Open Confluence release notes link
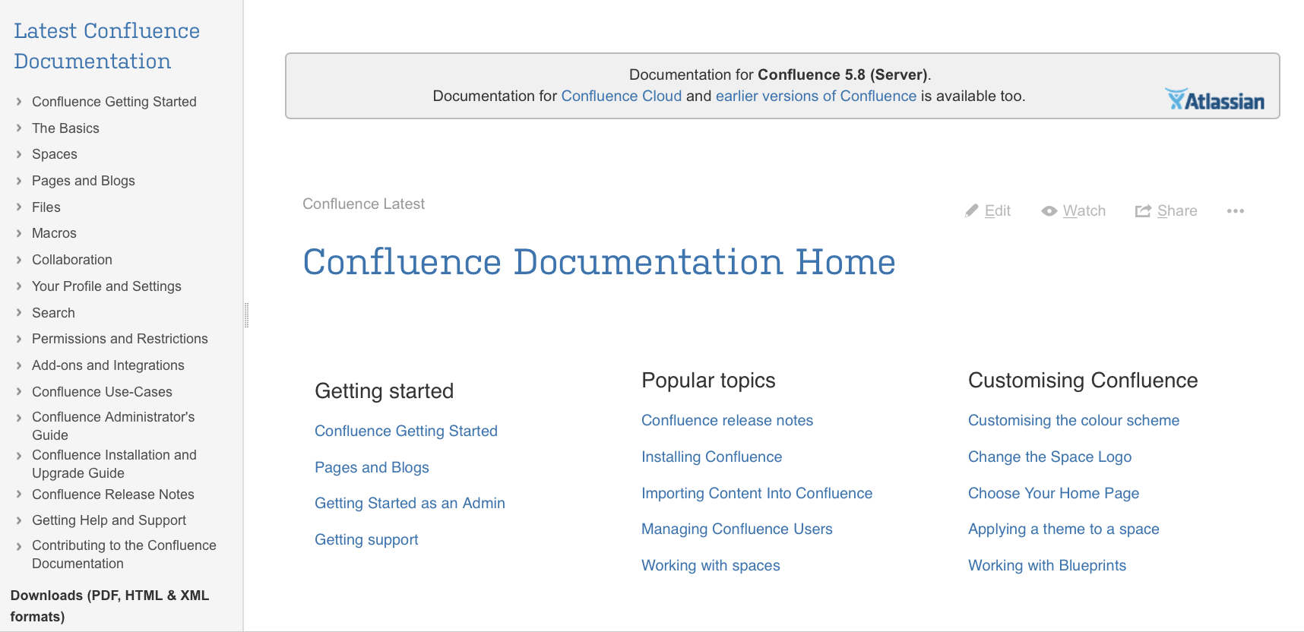Screen dimensions: 1304x632 [727, 420]
